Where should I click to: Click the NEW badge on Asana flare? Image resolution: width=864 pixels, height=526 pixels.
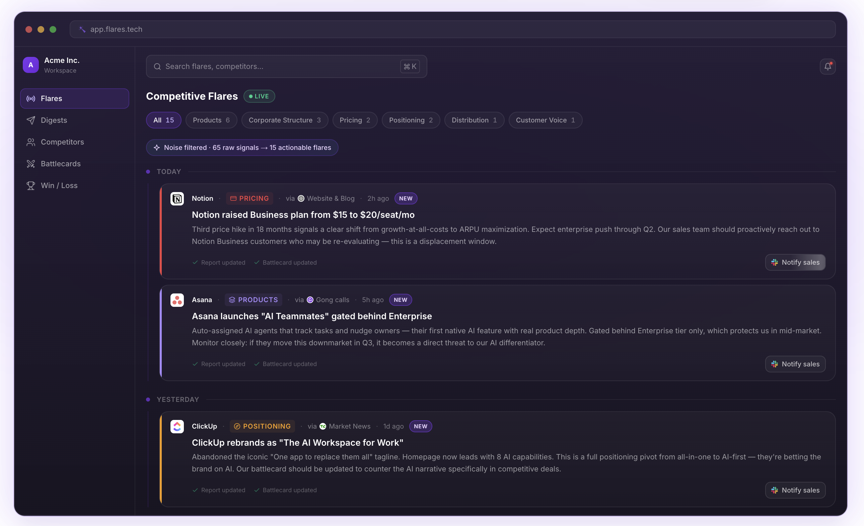click(400, 299)
